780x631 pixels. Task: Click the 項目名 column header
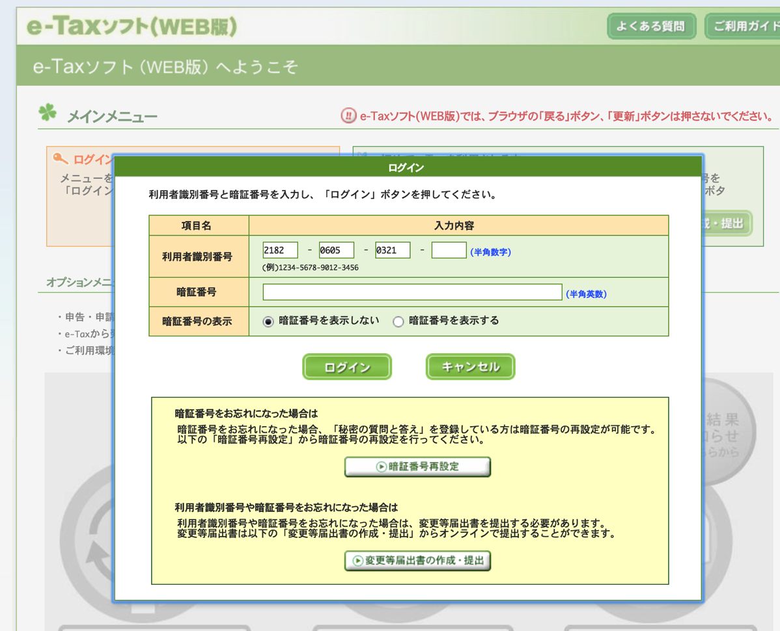point(197,226)
